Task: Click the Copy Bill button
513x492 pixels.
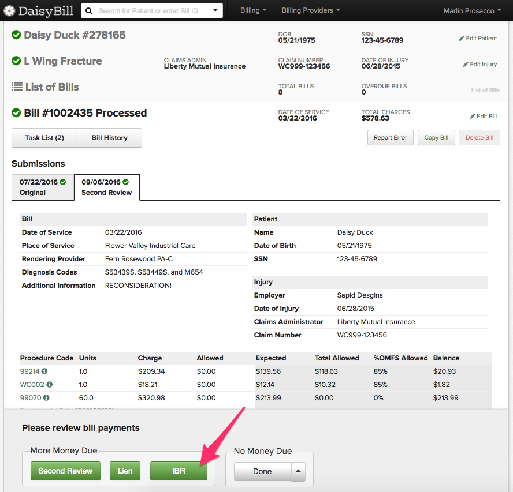Action: click(x=436, y=137)
